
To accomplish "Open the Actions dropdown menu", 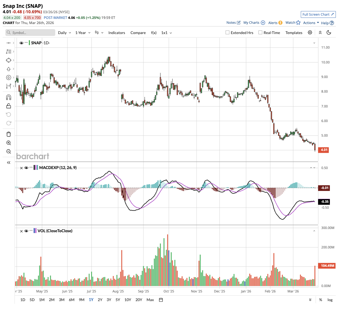I will [x=311, y=23].
